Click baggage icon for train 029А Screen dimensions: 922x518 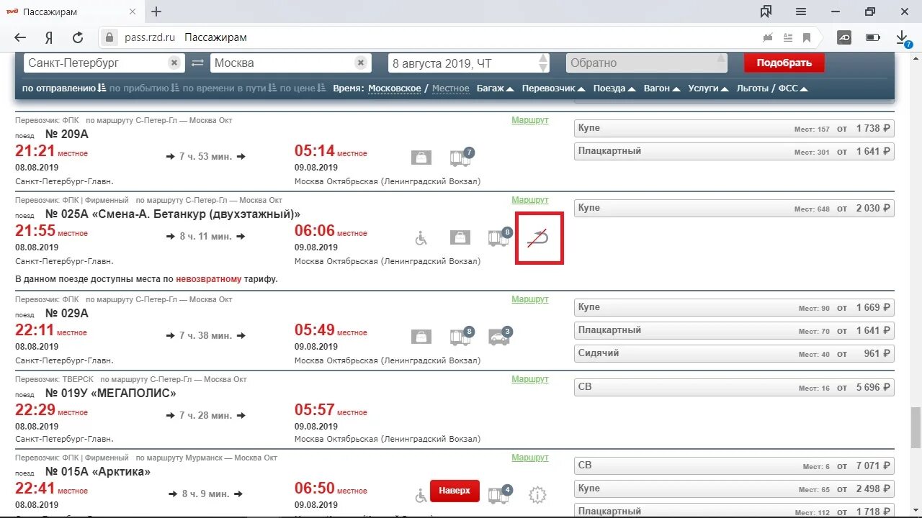pos(421,336)
